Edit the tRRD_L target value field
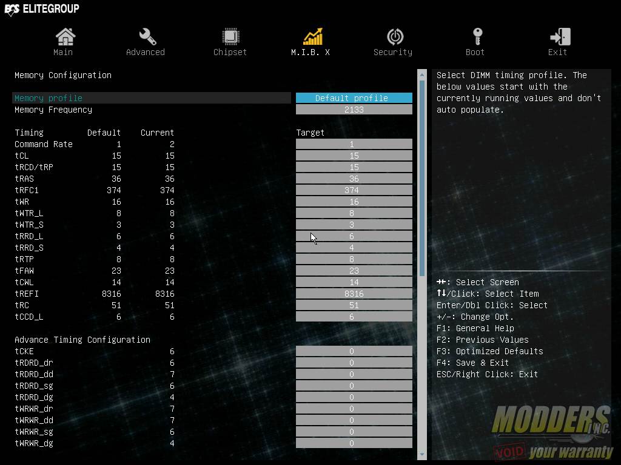621x465 pixels. pyautogui.click(x=354, y=236)
